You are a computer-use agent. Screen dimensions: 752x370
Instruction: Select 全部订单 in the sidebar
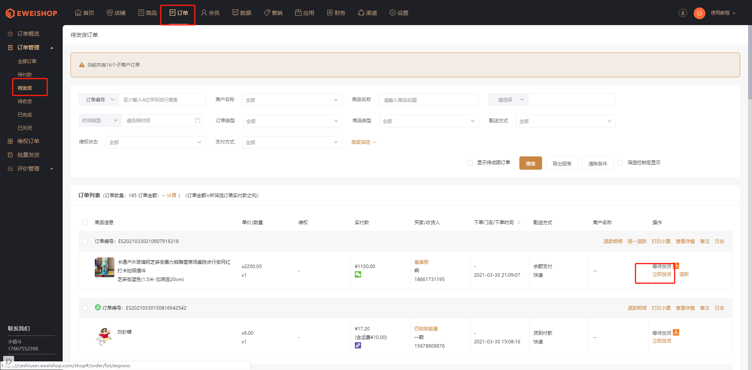[x=27, y=61]
